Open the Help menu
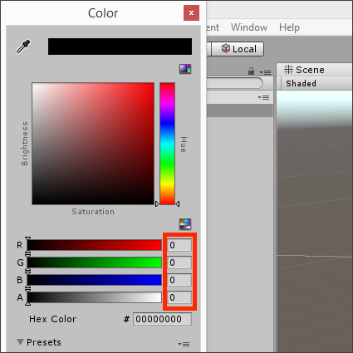Image resolution: width=353 pixels, height=353 pixels. [x=289, y=27]
